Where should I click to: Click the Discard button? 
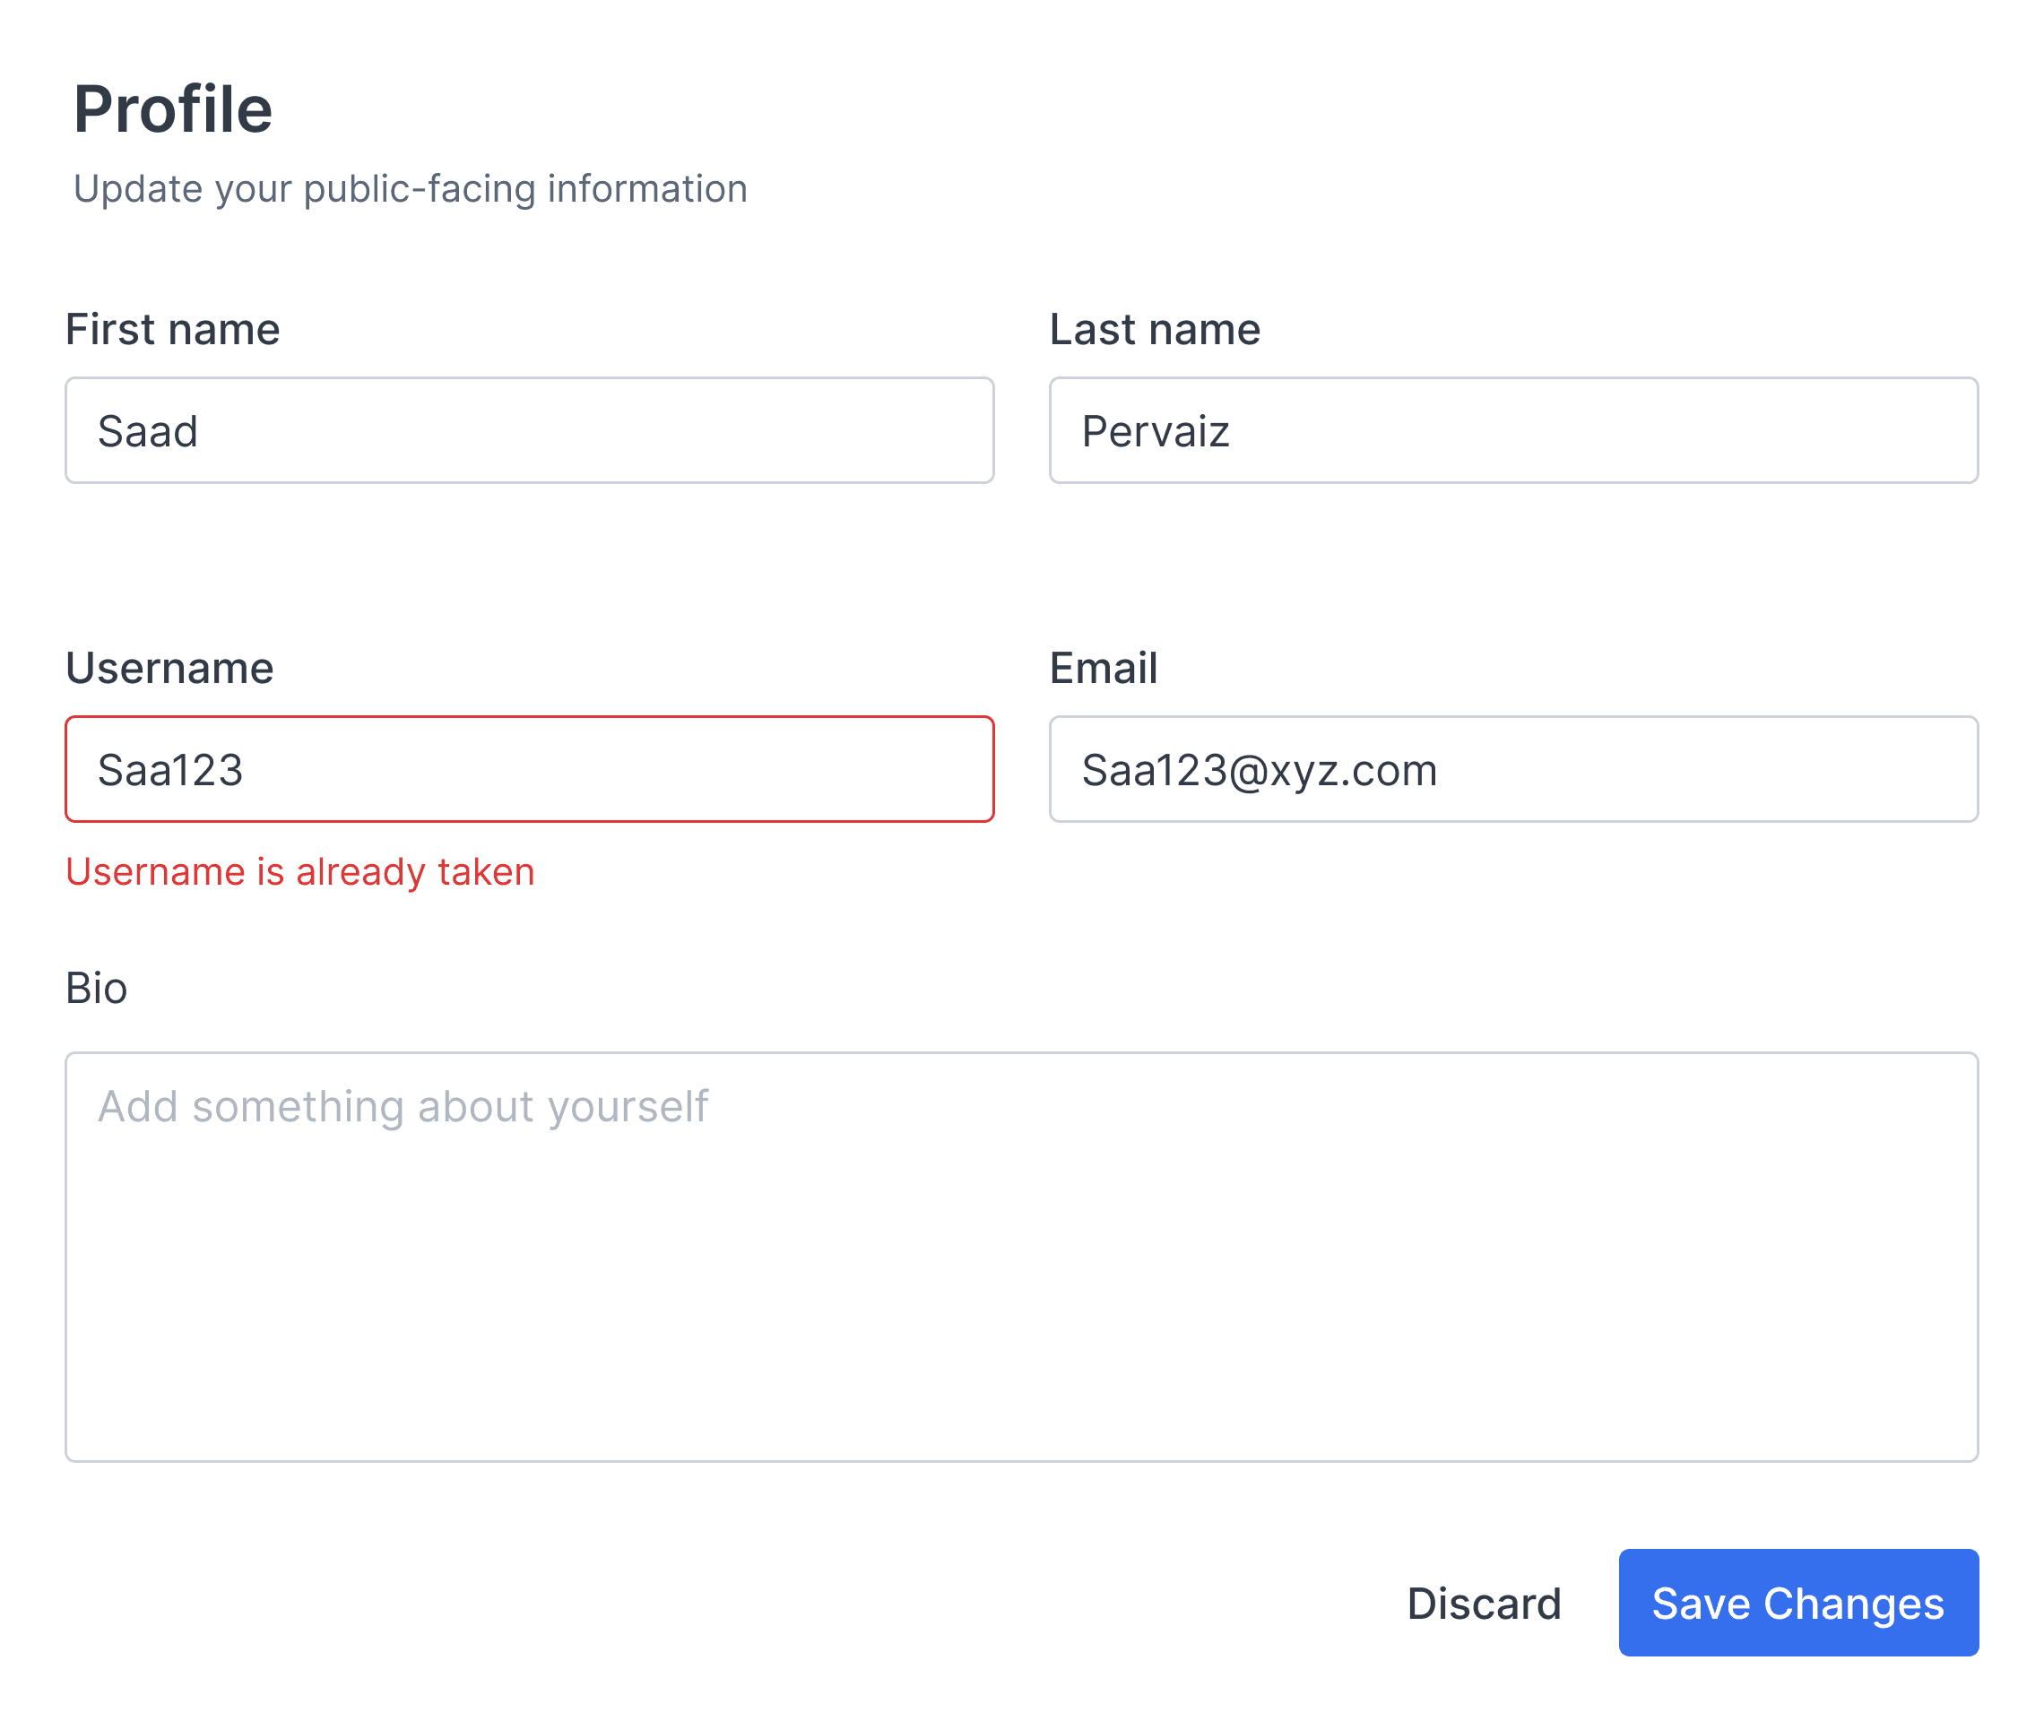1484,1604
